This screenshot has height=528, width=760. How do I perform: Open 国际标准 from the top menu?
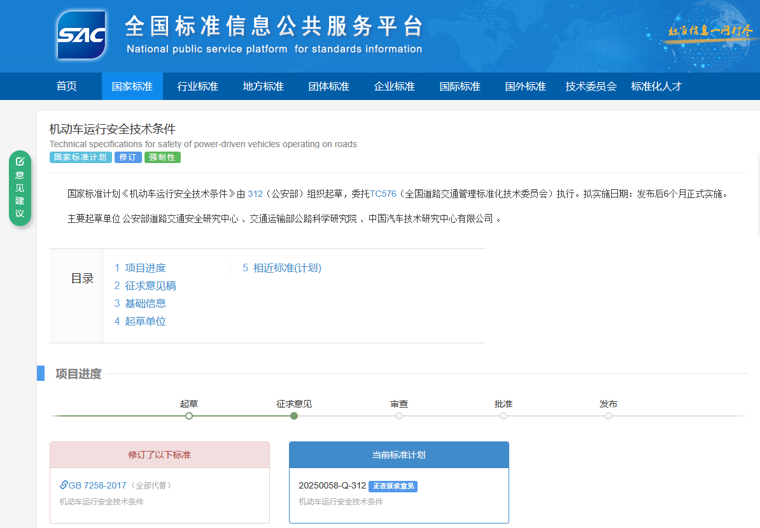tap(460, 87)
